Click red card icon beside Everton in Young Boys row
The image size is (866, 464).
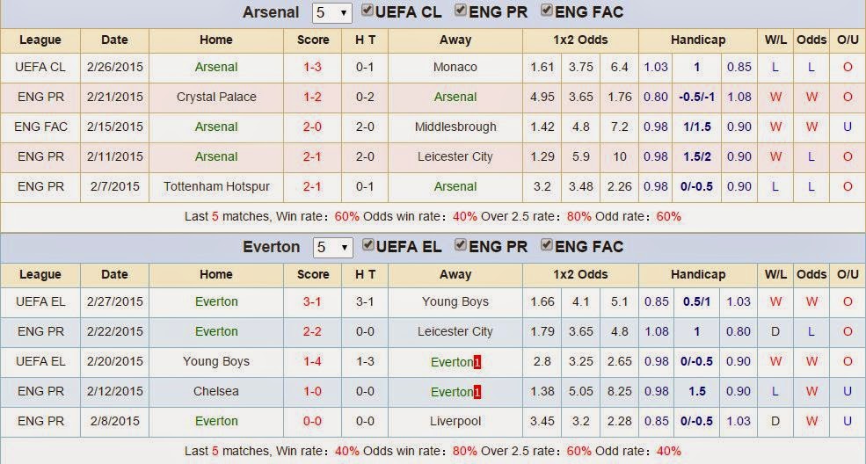click(x=477, y=362)
